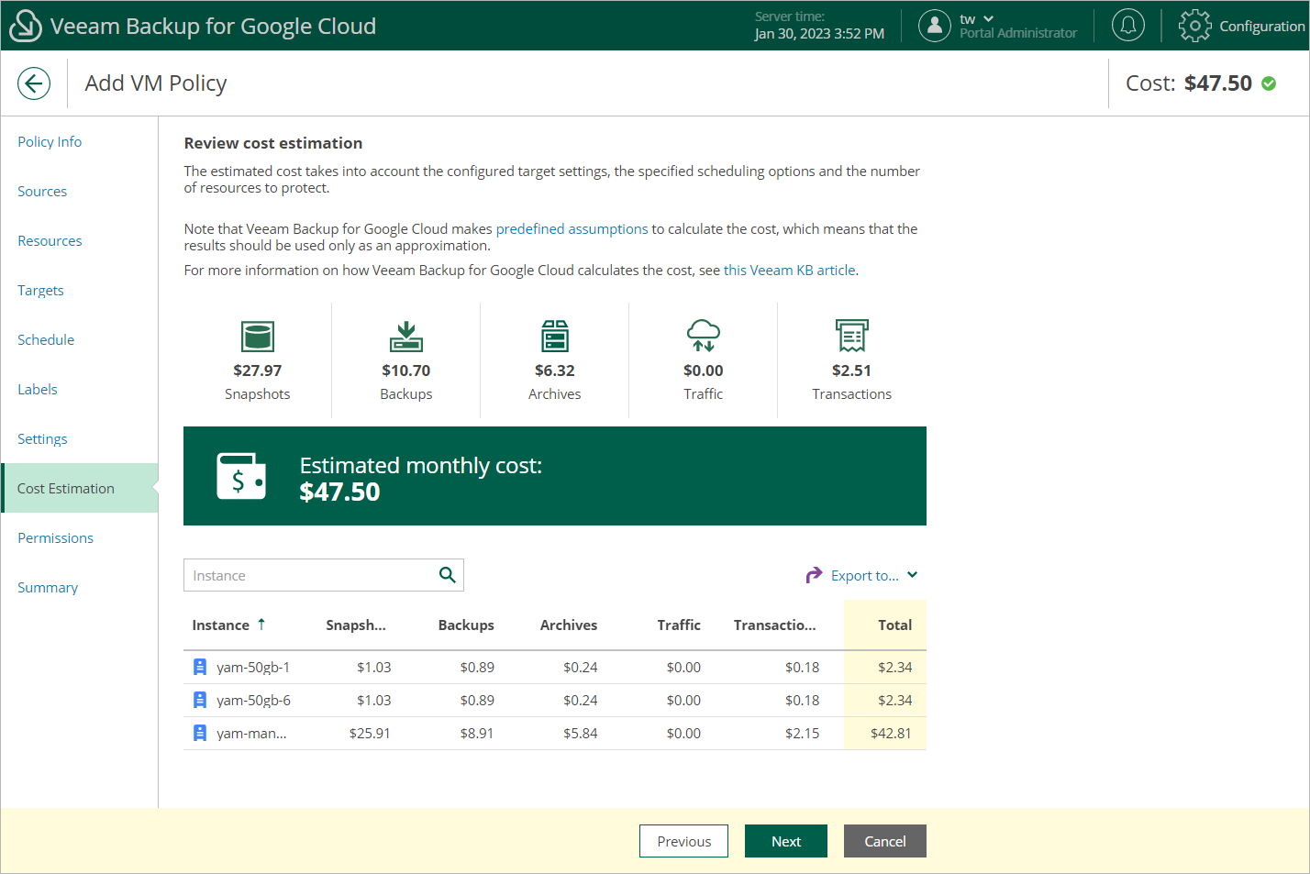Click the $27.97 Snapshots amount
This screenshot has width=1310, height=874.
tap(258, 371)
